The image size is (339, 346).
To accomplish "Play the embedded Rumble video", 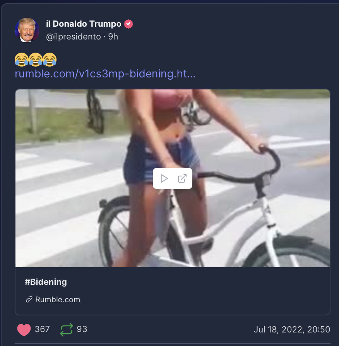I will point(164,178).
